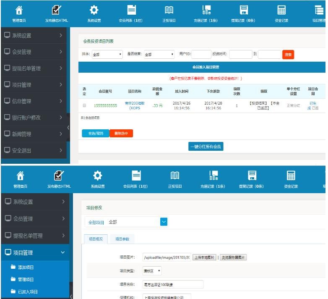328x299 pixels.
Task: Click the 全选/取消 button
Action: pos(96,134)
